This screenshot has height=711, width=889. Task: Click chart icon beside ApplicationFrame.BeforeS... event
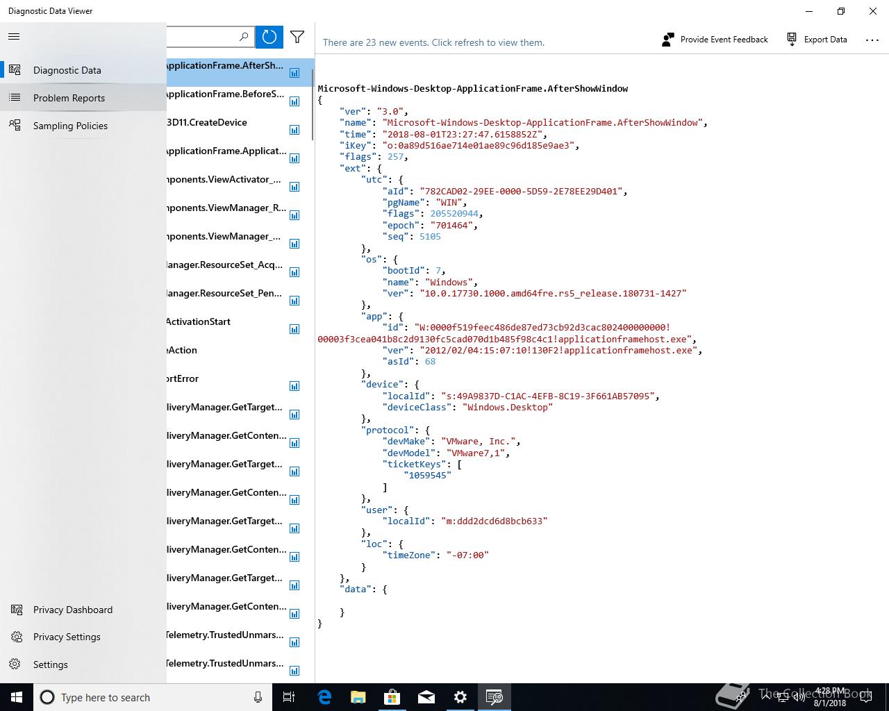point(294,101)
